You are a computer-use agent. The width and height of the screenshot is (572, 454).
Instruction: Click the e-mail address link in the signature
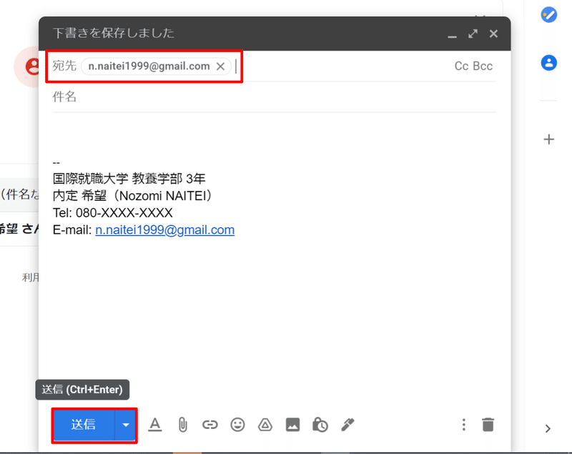pos(164,230)
